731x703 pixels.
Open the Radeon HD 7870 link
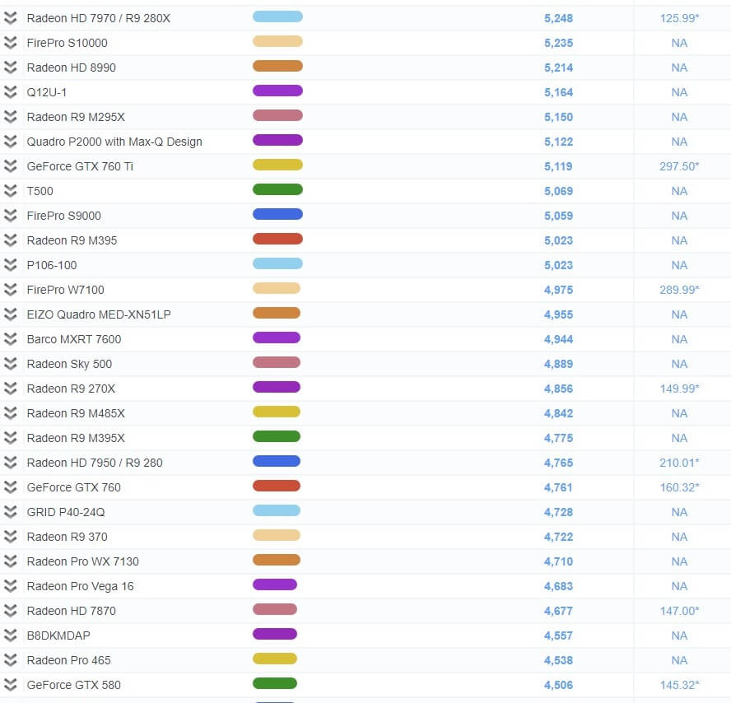(x=72, y=611)
